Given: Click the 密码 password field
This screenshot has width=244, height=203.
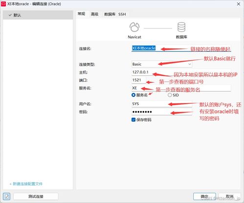Looking at the screenshot, I should click(x=162, y=112).
